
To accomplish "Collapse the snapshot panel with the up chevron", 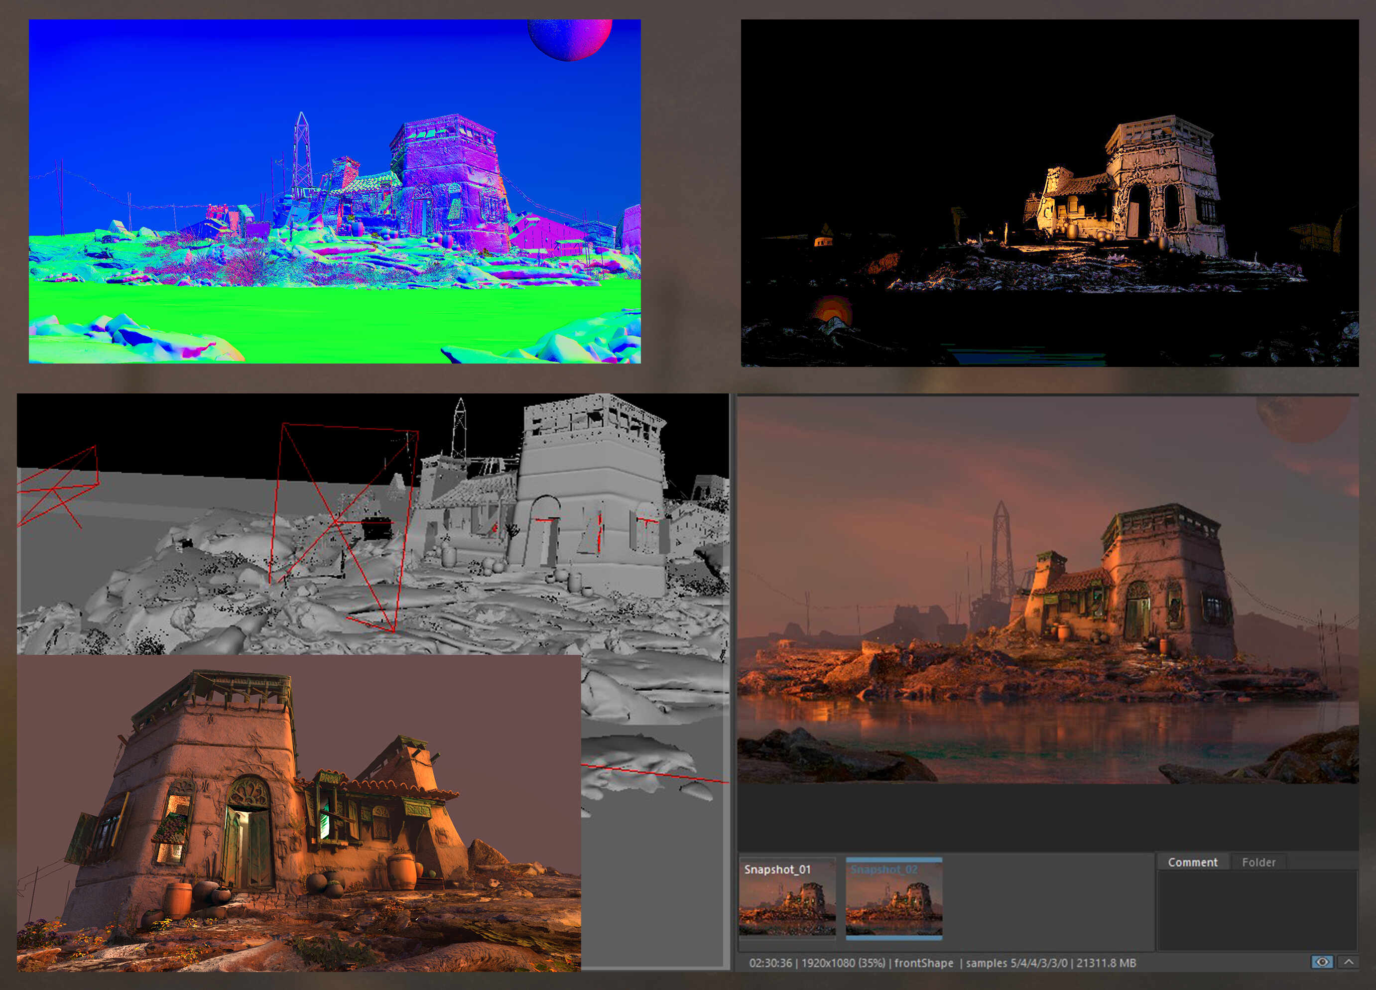I will [1348, 962].
